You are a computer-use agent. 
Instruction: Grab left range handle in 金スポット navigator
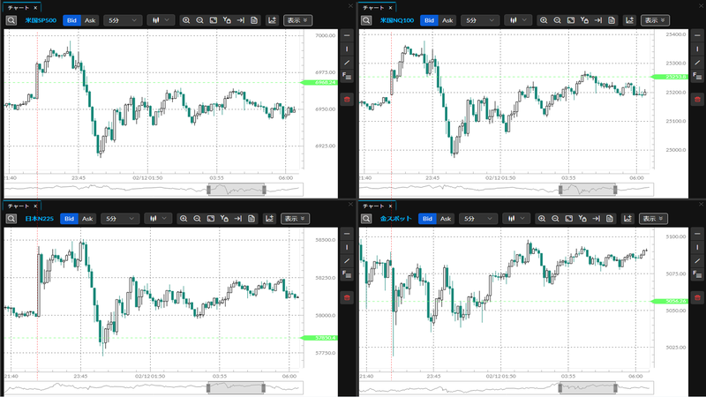click(x=560, y=387)
